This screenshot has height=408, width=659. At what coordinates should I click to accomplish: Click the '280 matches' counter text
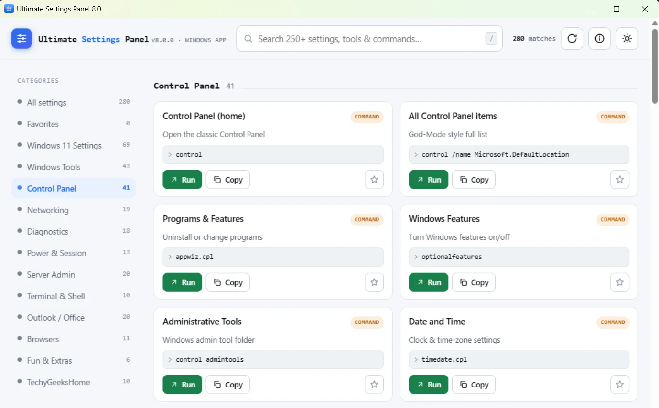tap(534, 39)
